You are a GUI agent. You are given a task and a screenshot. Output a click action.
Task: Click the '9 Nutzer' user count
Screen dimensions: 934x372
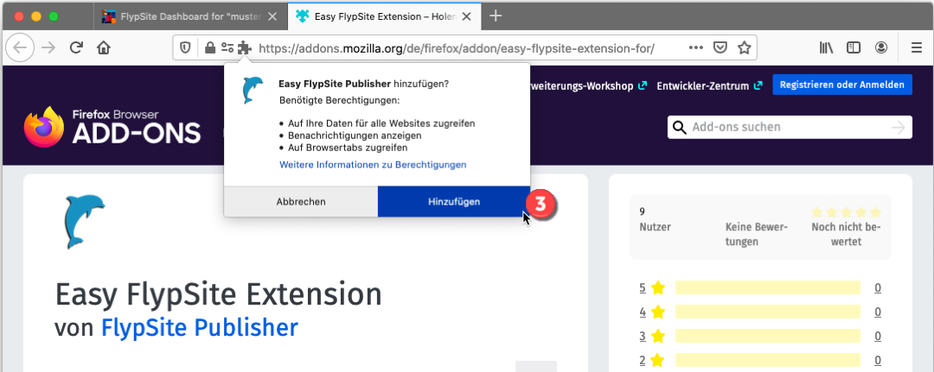pos(655,219)
